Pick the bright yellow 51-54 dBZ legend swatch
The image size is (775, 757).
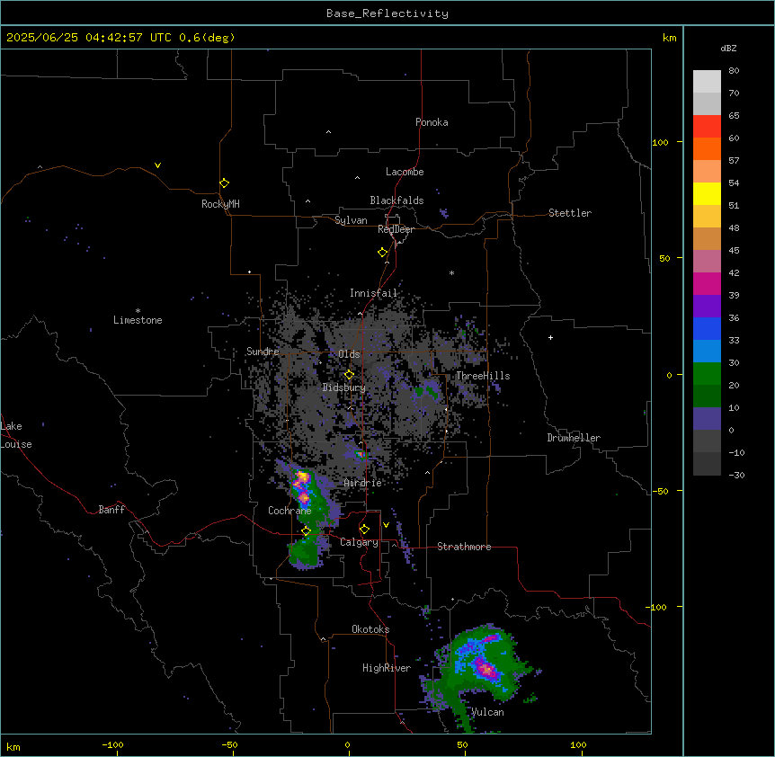click(707, 193)
